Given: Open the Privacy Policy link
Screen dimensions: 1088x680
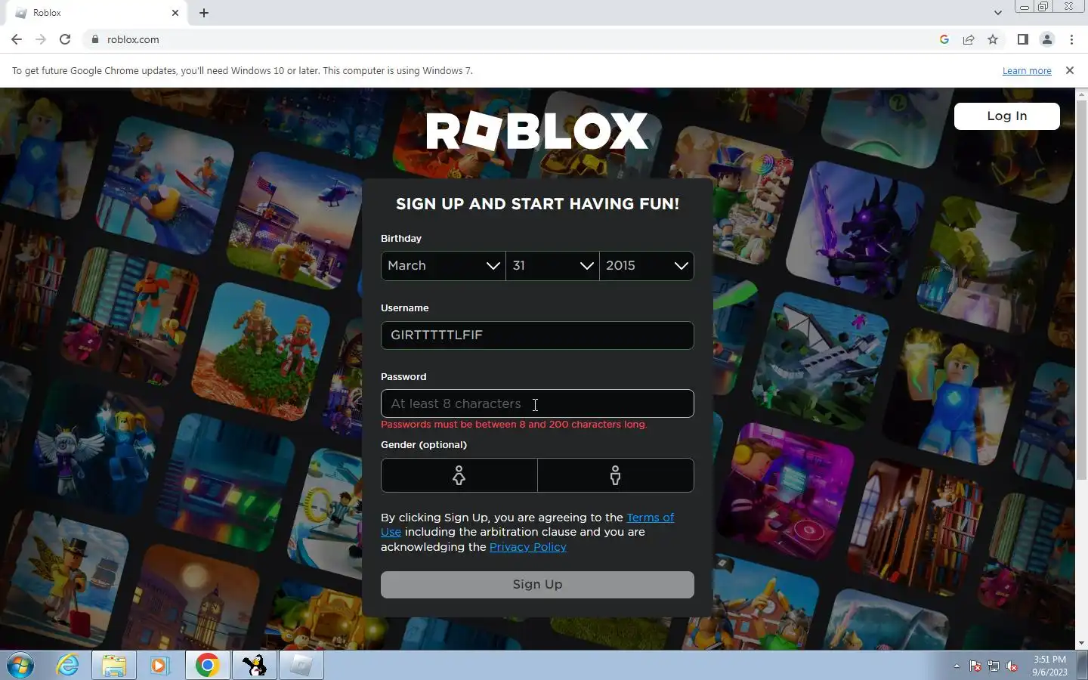Looking at the screenshot, I should (x=527, y=547).
